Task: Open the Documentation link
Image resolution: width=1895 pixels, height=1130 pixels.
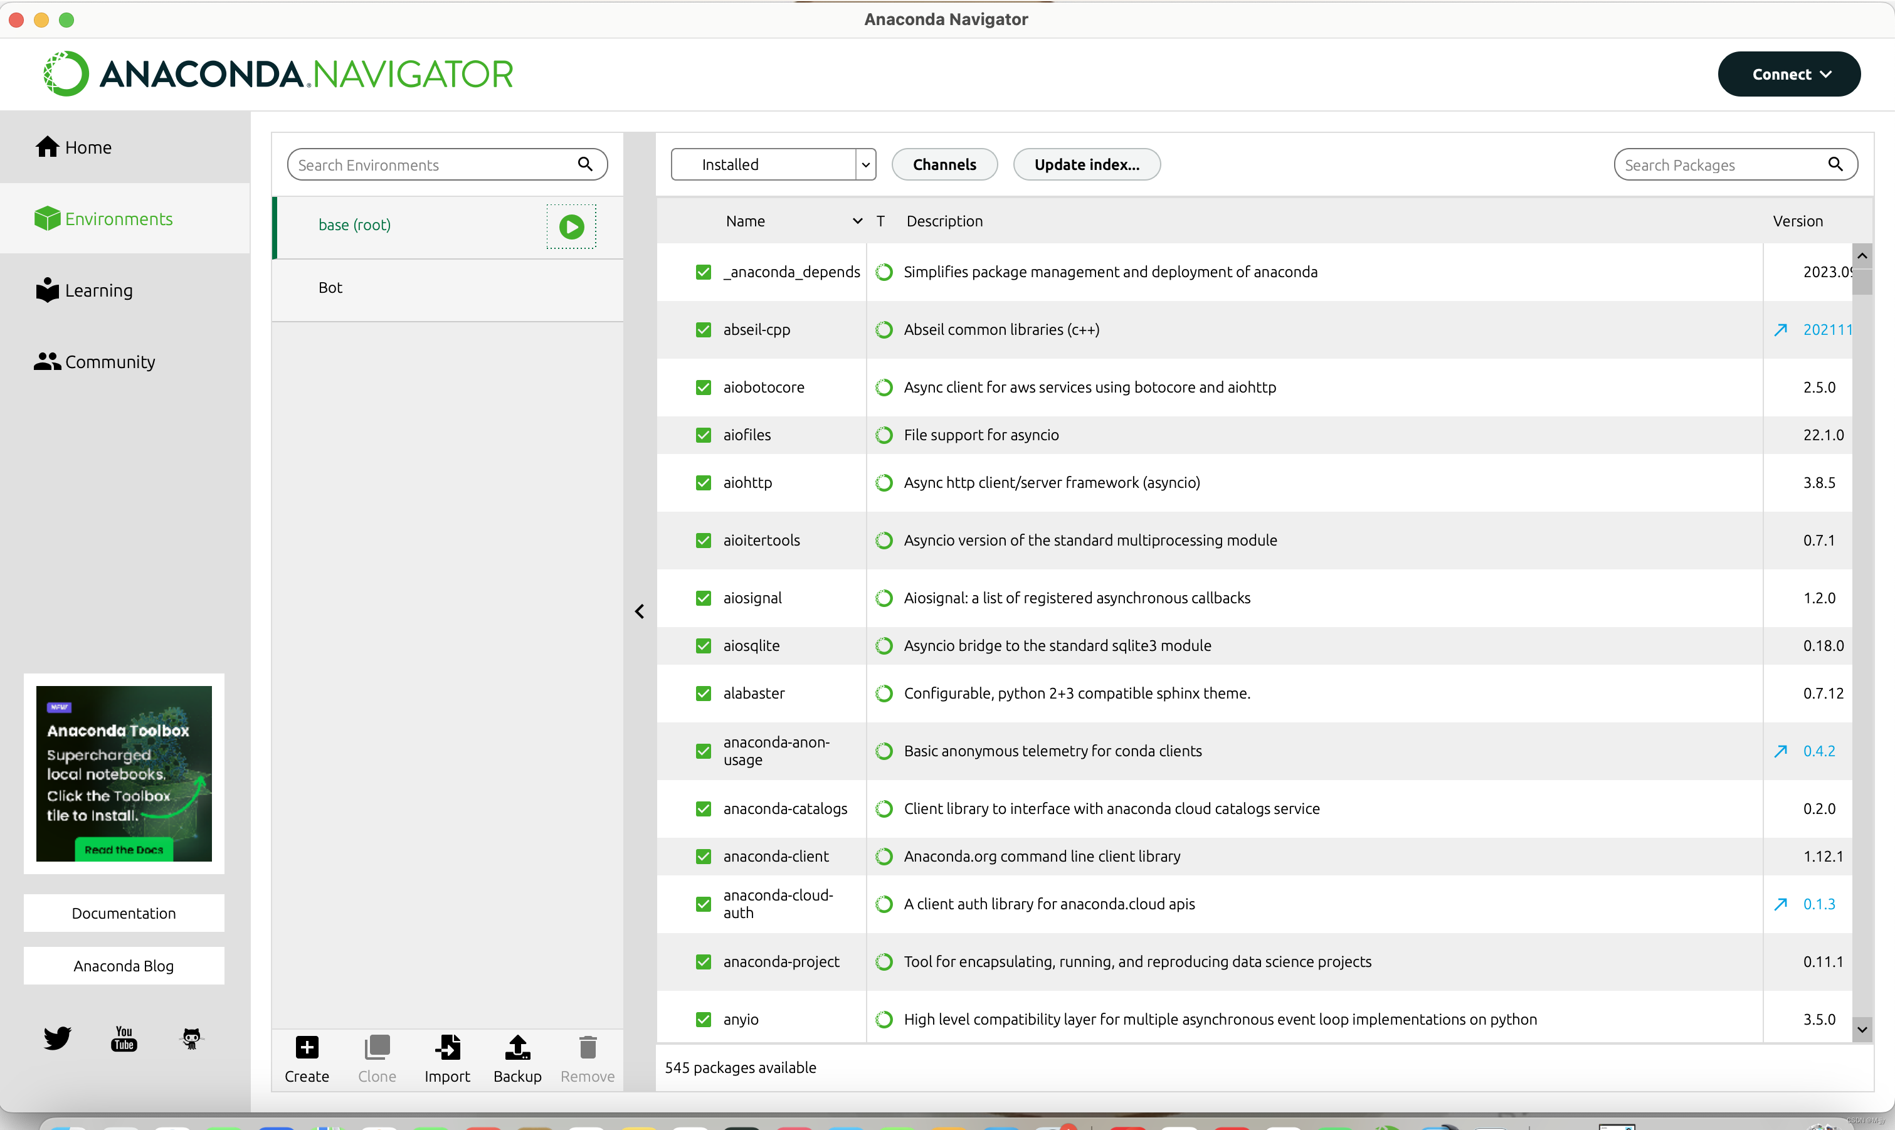Action: [x=124, y=913]
